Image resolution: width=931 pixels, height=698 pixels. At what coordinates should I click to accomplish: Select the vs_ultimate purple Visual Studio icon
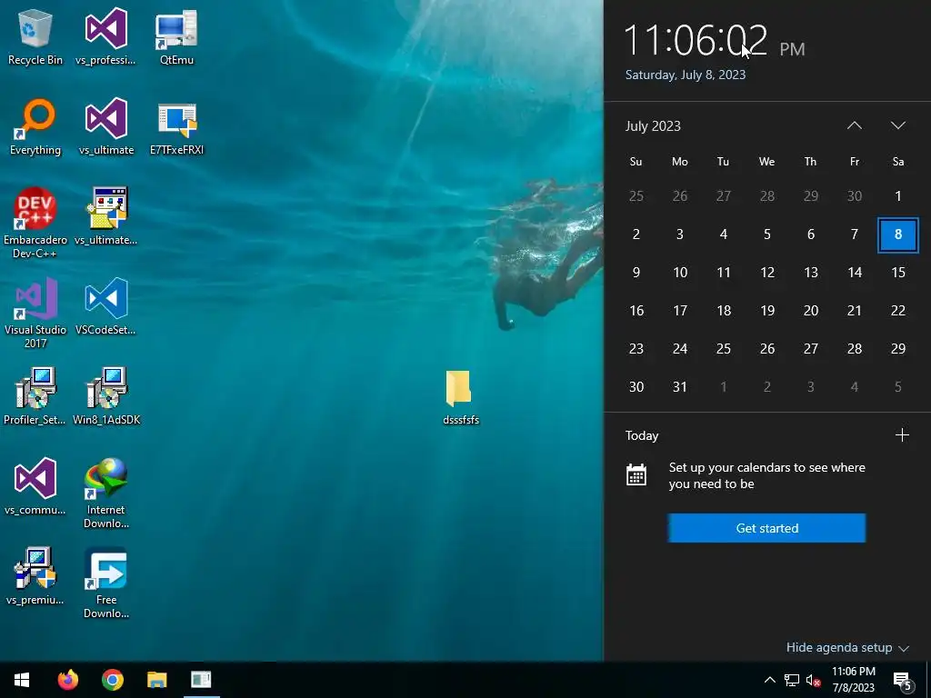click(105, 127)
